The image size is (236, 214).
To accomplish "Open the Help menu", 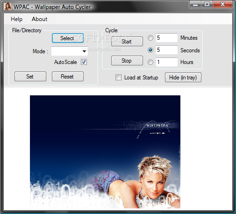I will pos(16,19).
